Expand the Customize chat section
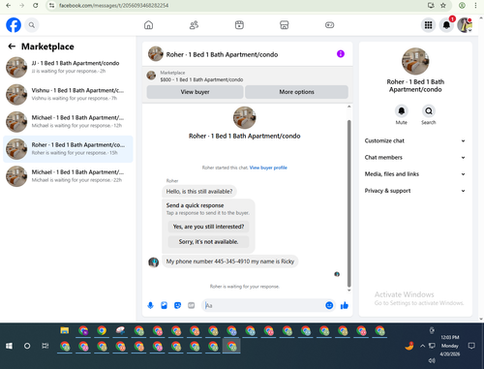The height and width of the screenshot is (369, 484). [415, 140]
